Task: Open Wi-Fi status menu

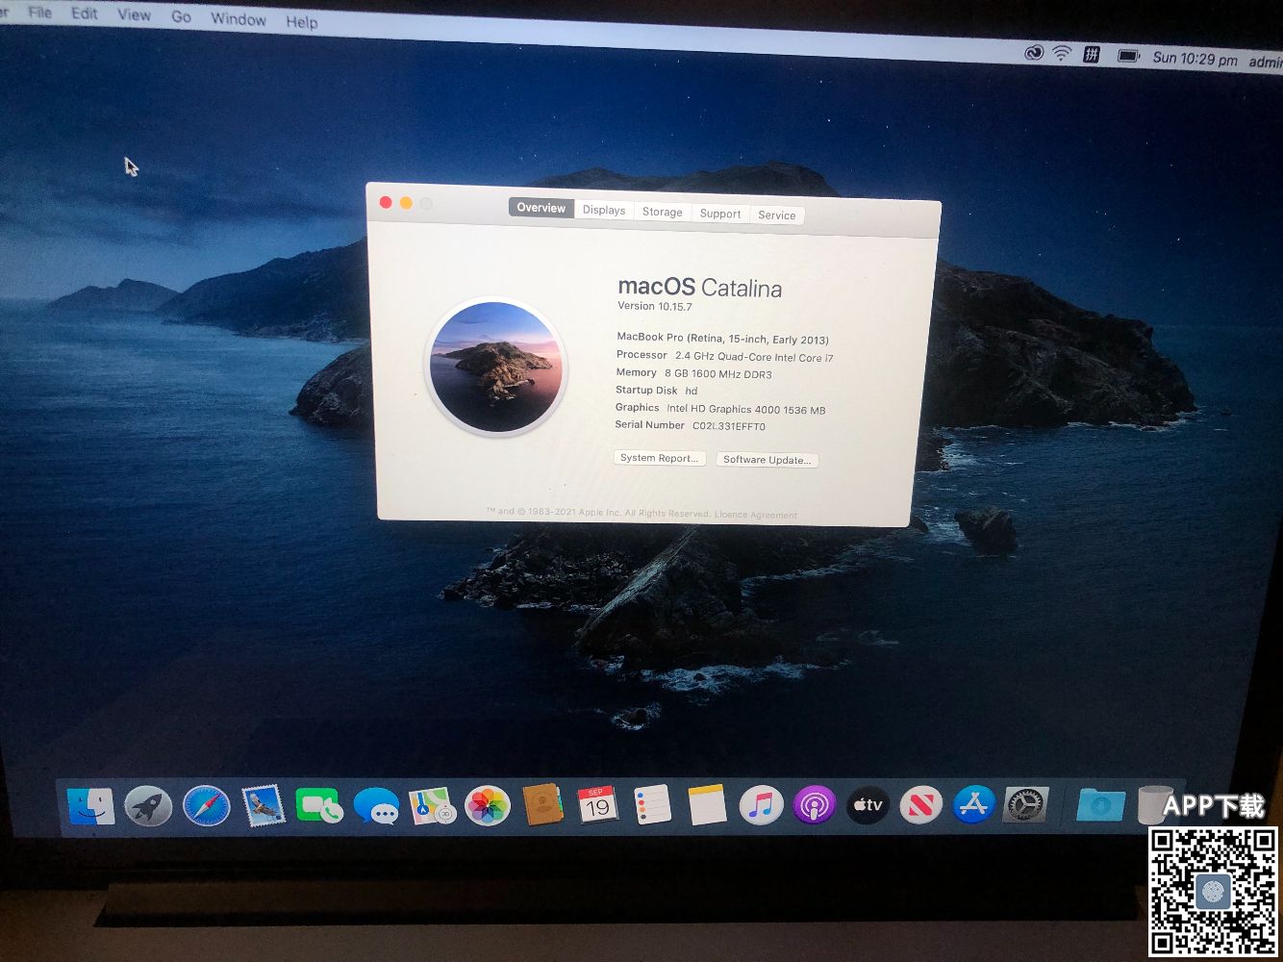Action: click(x=1062, y=53)
